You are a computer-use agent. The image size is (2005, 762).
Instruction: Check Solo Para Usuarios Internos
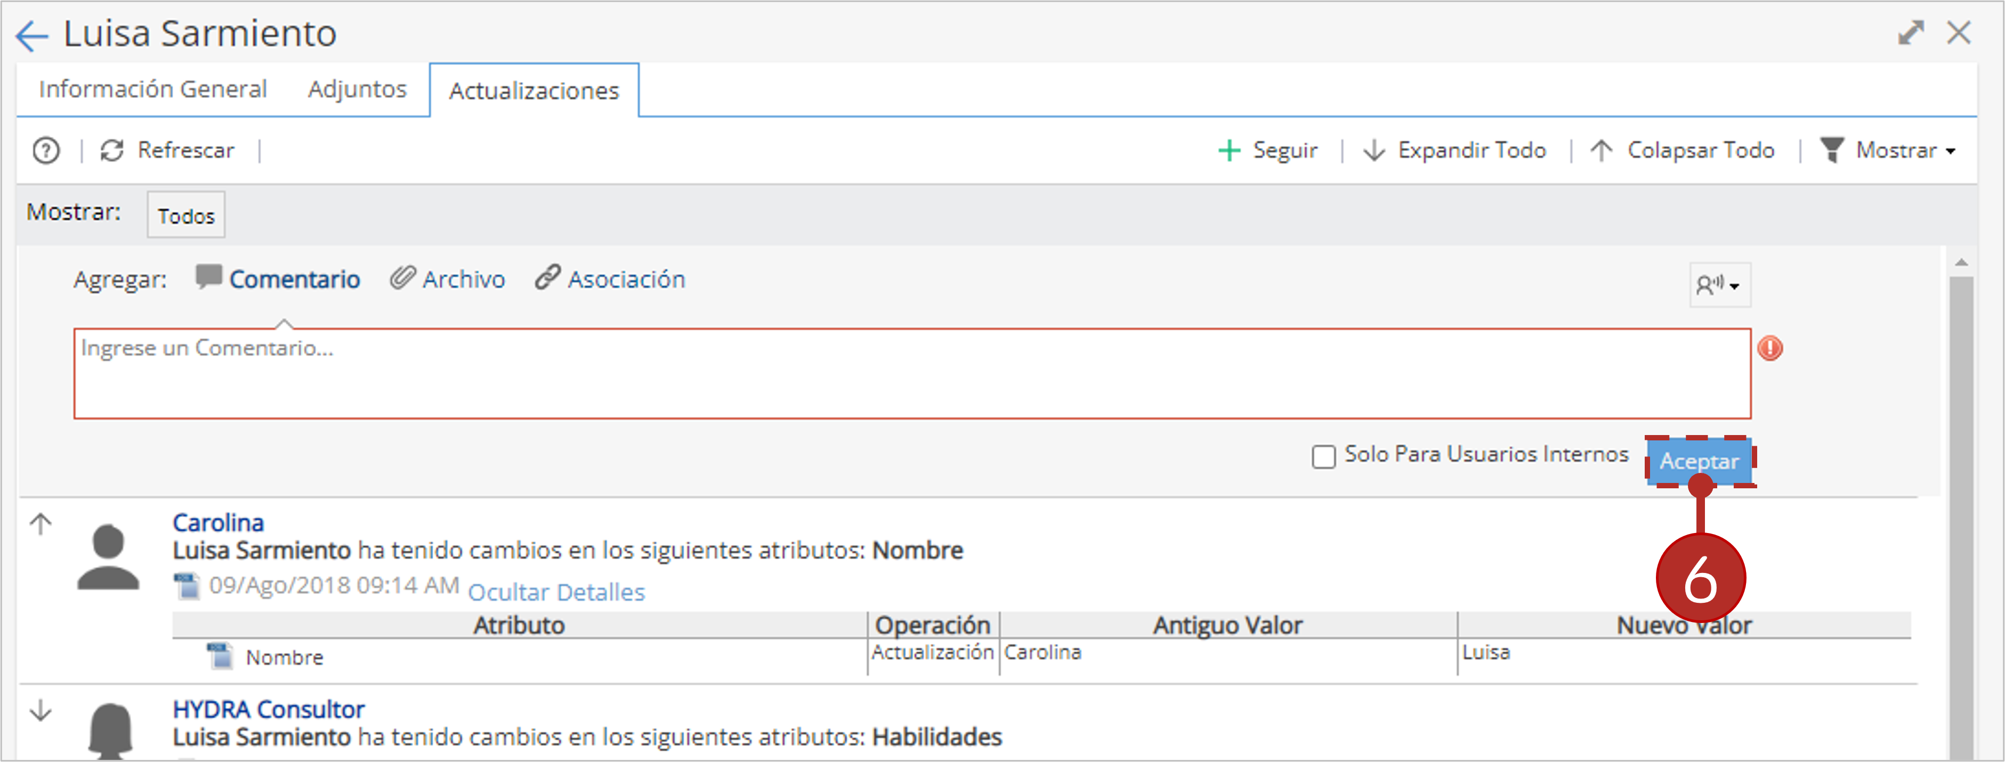coord(1323,456)
